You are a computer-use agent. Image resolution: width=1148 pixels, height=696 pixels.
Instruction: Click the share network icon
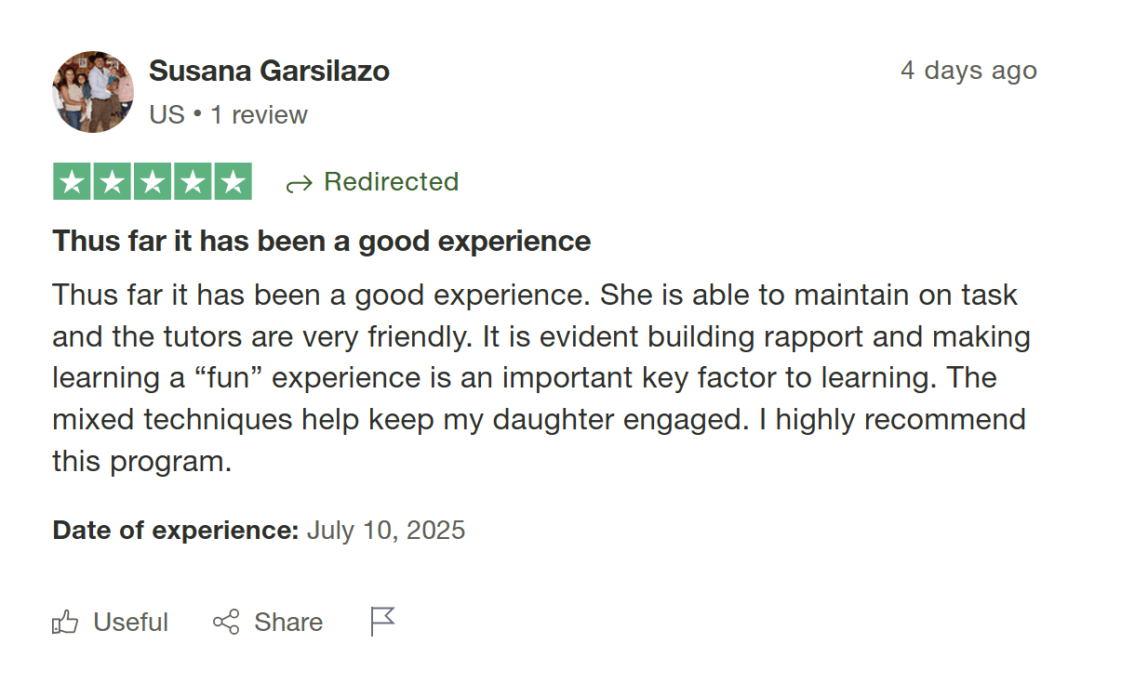point(226,622)
